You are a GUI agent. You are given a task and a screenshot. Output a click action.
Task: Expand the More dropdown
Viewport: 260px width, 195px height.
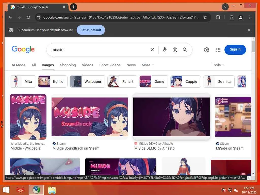(148, 65)
